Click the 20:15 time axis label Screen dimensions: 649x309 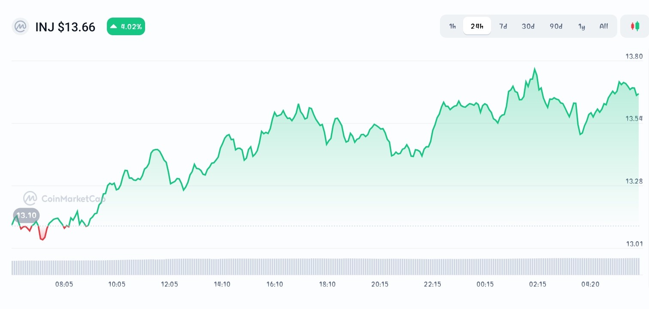380,284
